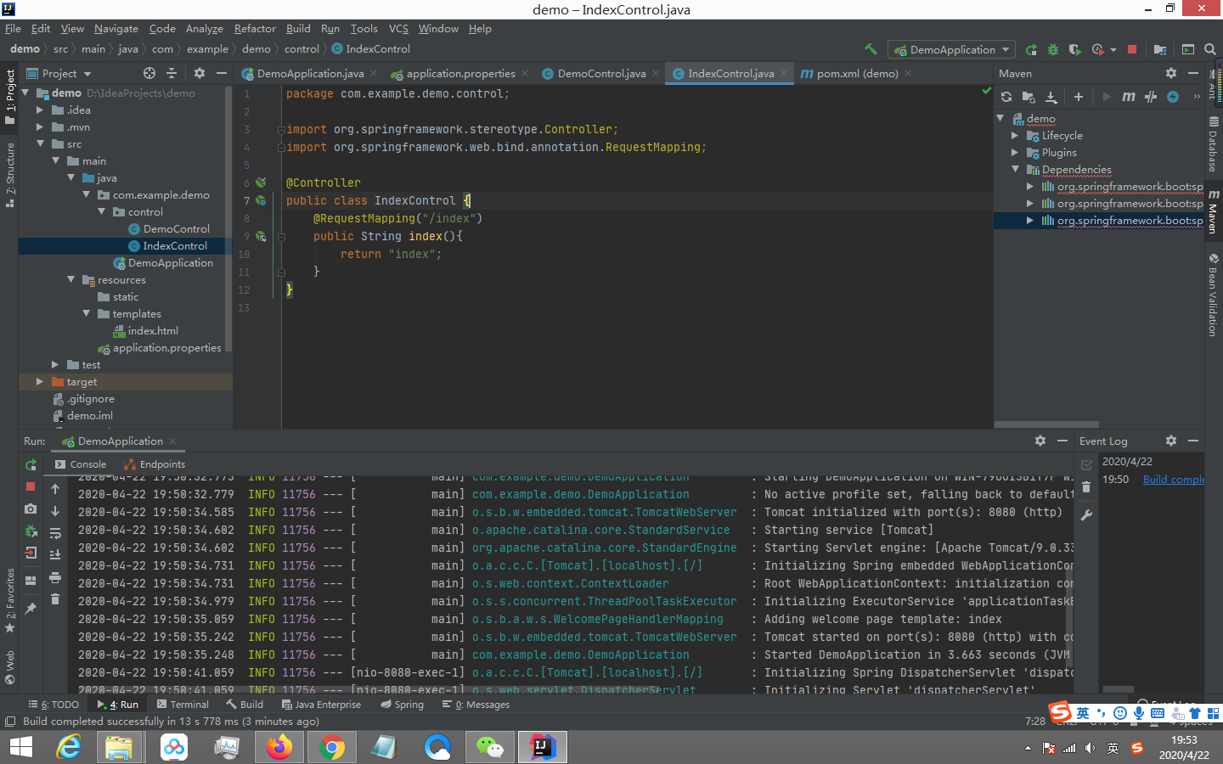Toggle Maven offline mode
Screen dimensions: 1223x764
coord(1151,97)
